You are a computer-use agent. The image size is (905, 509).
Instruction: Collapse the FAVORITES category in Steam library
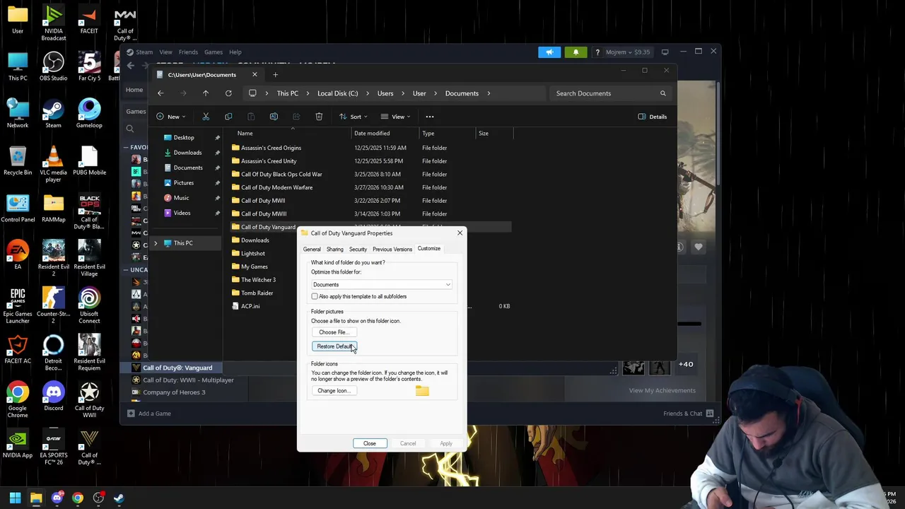pos(126,147)
